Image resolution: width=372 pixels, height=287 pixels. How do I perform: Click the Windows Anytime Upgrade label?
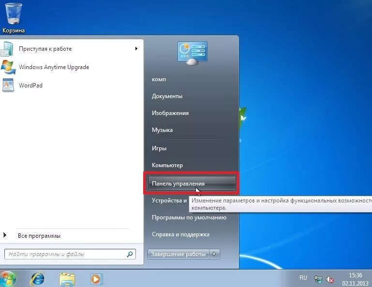54,67
